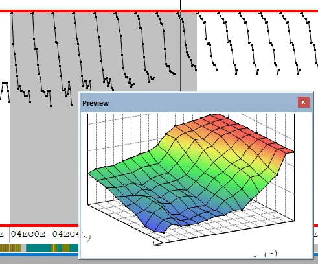Click the blue bar beneath the overview strip
The height and width of the screenshot is (264, 318).
(x=40, y=254)
